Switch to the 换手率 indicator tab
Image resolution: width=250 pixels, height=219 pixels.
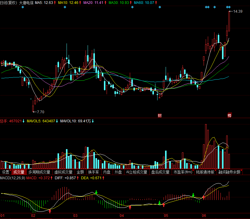tap(93, 172)
